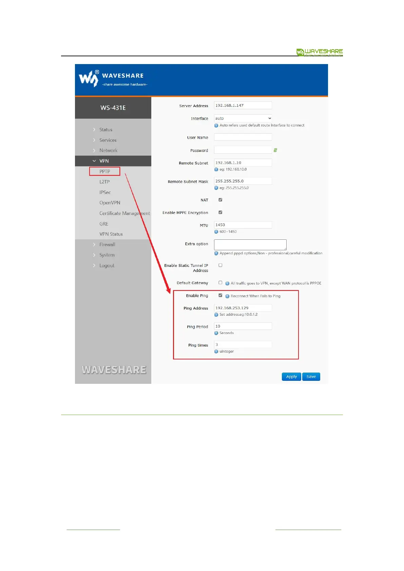Open the VPN Status page
This screenshot has height=571, width=404.
[111, 234]
